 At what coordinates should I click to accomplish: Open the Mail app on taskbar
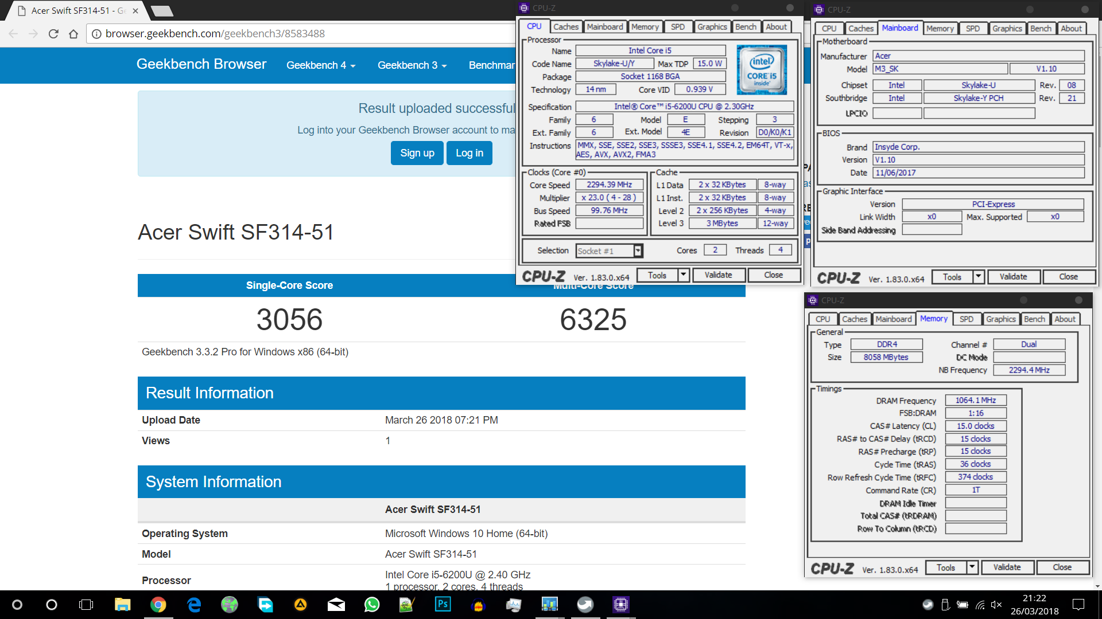point(336,605)
